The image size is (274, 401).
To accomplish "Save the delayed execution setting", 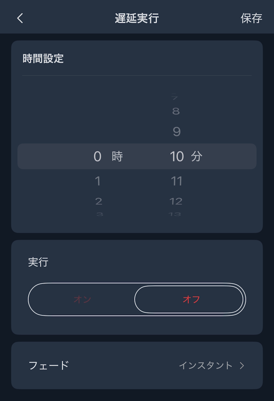I will point(251,18).
